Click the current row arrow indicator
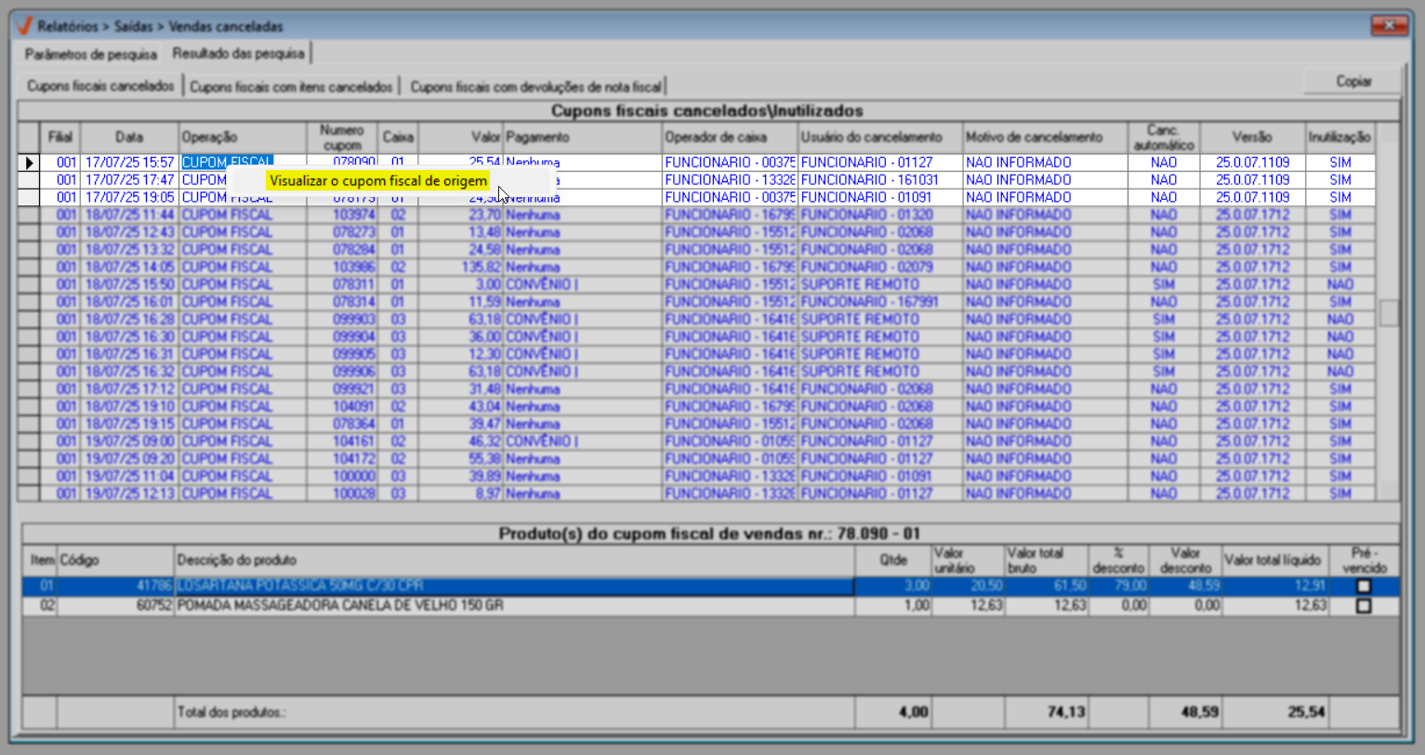The height and width of the screenshot is (755, 1425). click(x=29, y=163)
